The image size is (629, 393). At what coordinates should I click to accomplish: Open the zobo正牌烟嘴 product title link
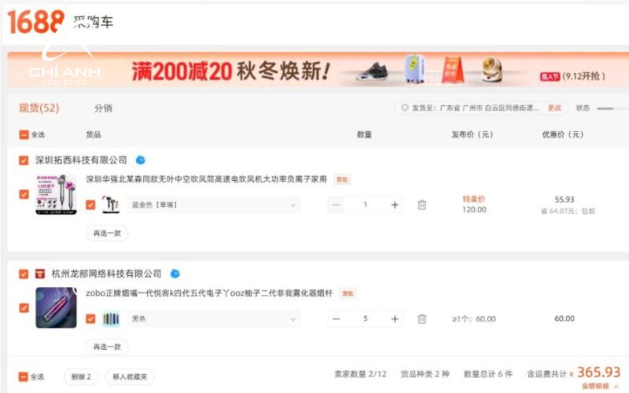pyautogui.click(x=209, y=293)
